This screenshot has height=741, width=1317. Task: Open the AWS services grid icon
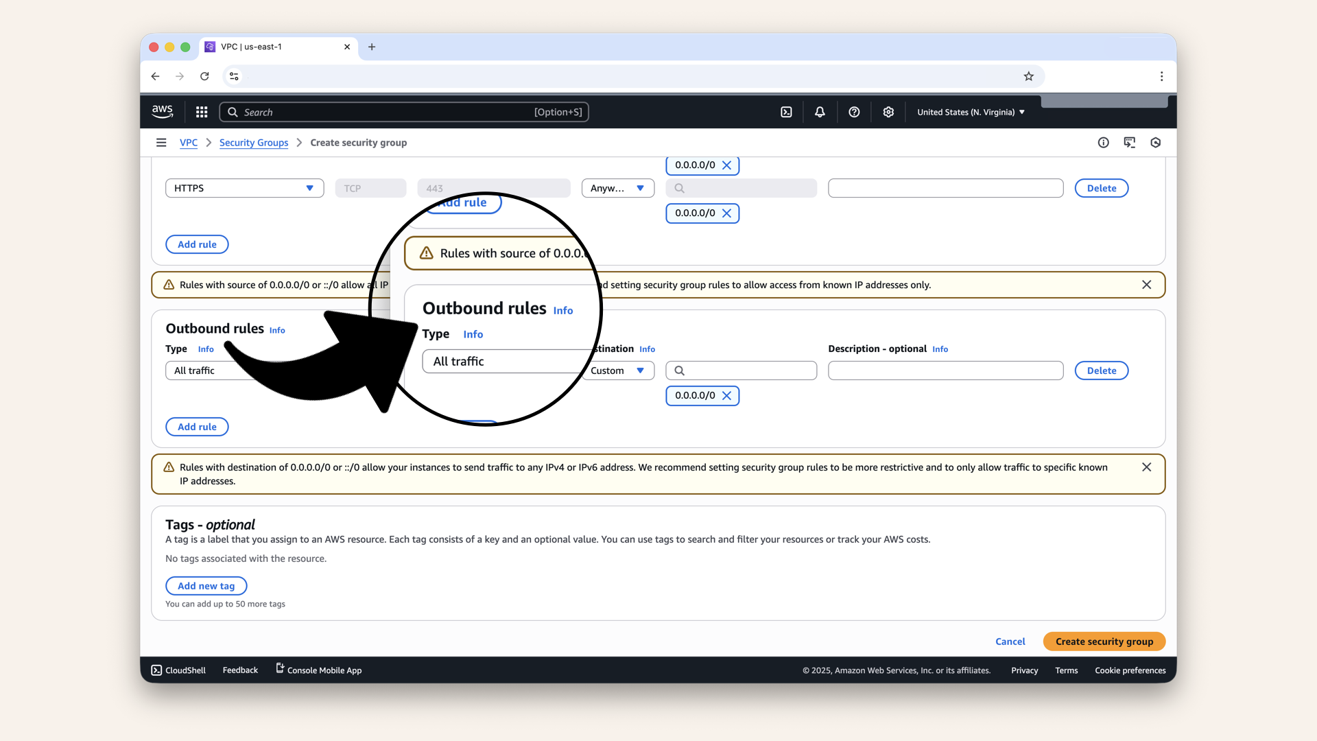point(201,112)
